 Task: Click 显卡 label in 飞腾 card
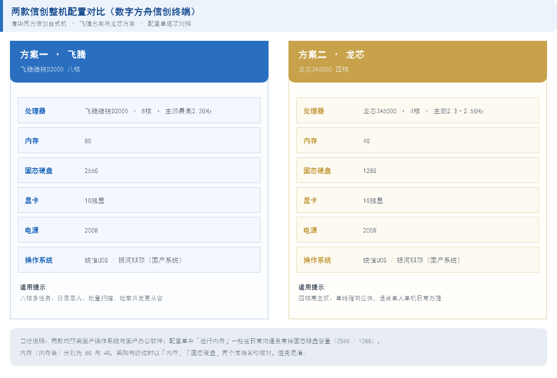[32, 200]
